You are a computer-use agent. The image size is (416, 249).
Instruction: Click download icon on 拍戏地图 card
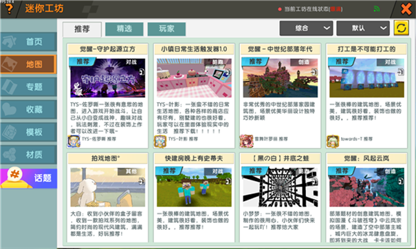point(142,181)
